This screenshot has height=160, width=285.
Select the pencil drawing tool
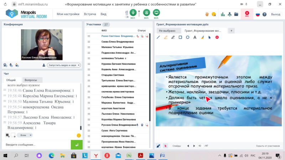tap(173, 37)
